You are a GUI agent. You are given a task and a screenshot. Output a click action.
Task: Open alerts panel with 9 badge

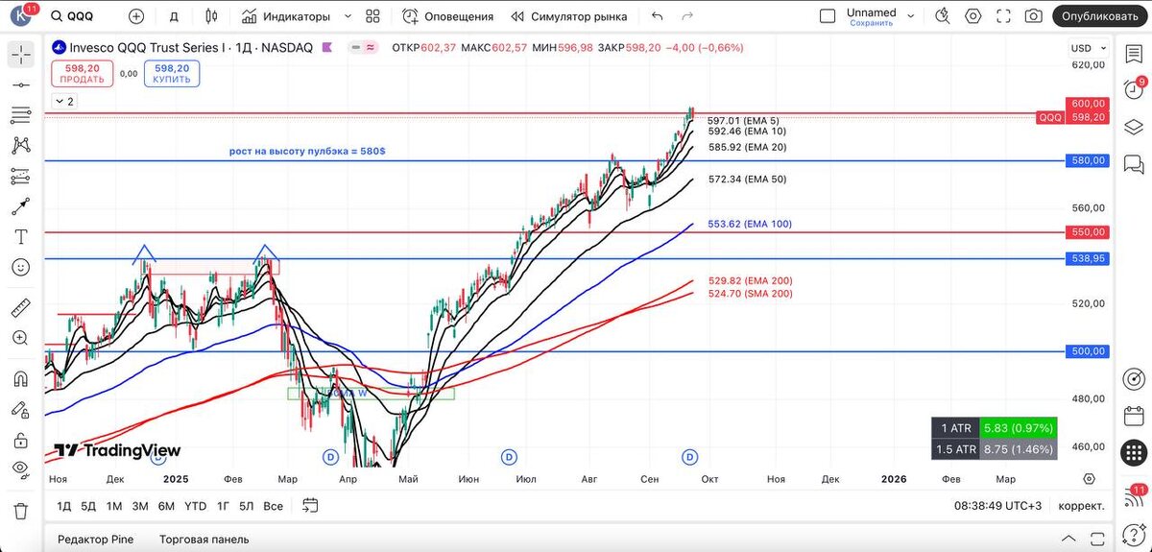tap(1134, 88)
